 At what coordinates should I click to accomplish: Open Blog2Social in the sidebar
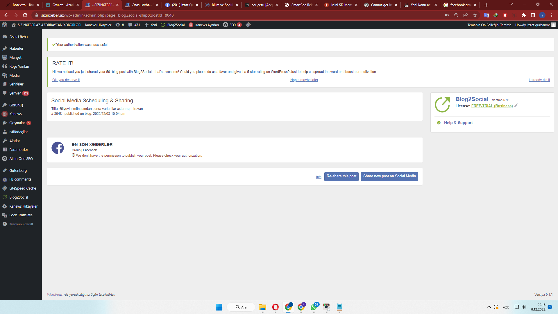[19, 197]
